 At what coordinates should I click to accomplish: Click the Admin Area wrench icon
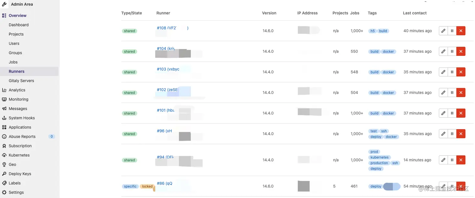pos(4,4)
